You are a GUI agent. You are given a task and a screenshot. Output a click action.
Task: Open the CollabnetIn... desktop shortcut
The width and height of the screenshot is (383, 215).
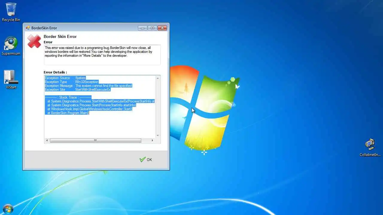point(370,148)
